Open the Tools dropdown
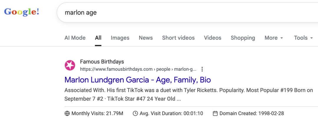318x120 pixels. pyautogui.click(x=303, y=38)
